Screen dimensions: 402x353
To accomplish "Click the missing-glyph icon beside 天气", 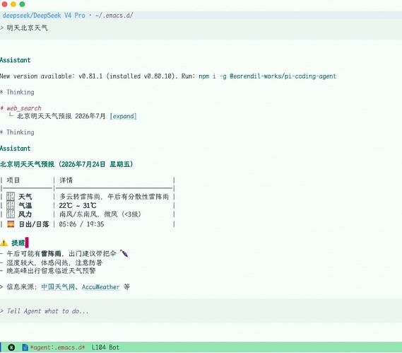I will tap(11, 197).
